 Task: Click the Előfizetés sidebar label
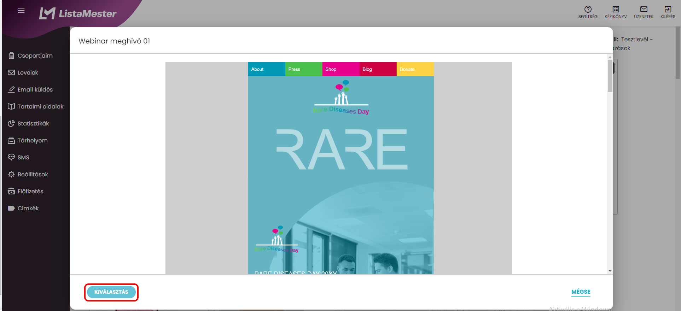30,191
